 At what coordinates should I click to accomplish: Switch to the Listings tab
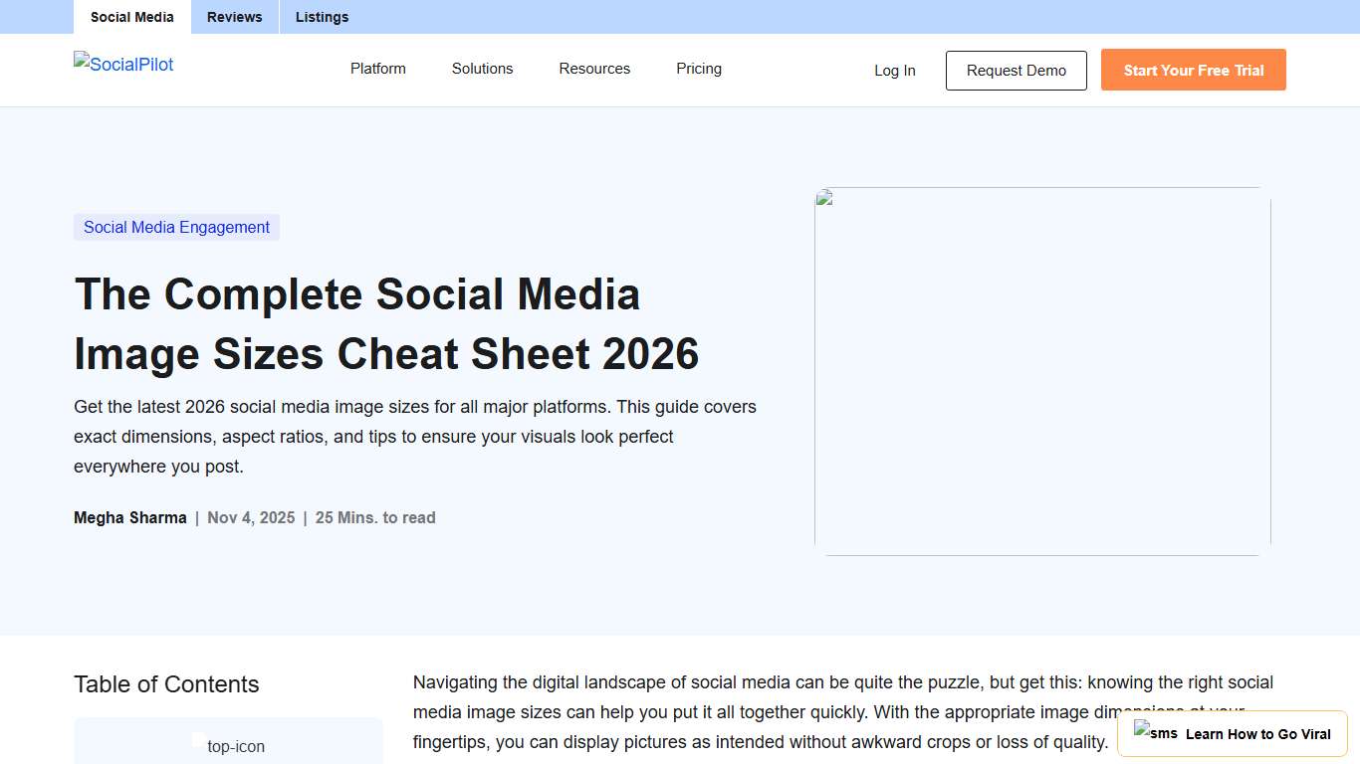(x=322, y=17)
